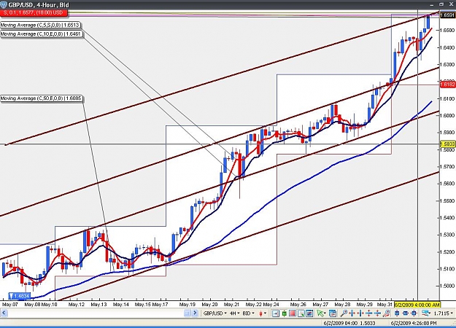Viewport: 456px width, 328px height.
Task: Click the blue 1.4834 low price marker
Action: [20, 296]
